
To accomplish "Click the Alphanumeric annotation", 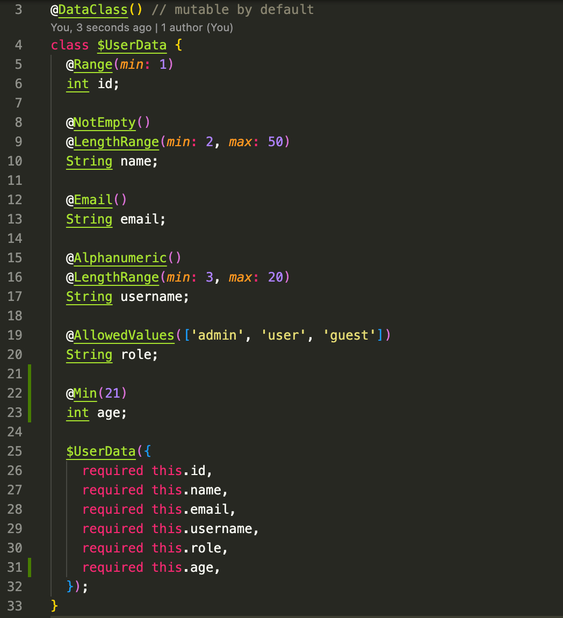I will tap(120, 258).
